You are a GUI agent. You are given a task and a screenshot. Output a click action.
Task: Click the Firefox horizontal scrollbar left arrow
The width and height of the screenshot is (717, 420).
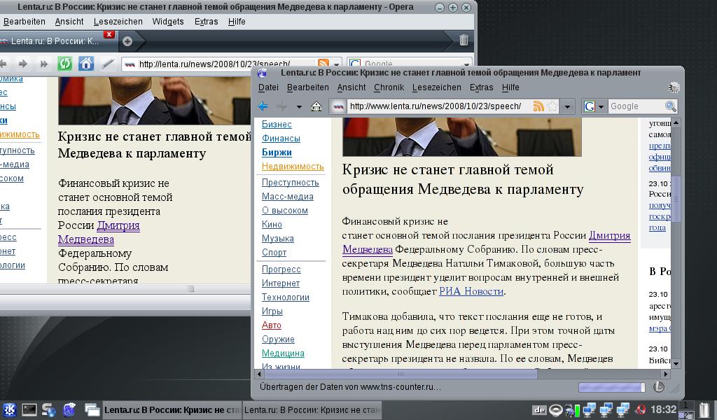(259, 374)
